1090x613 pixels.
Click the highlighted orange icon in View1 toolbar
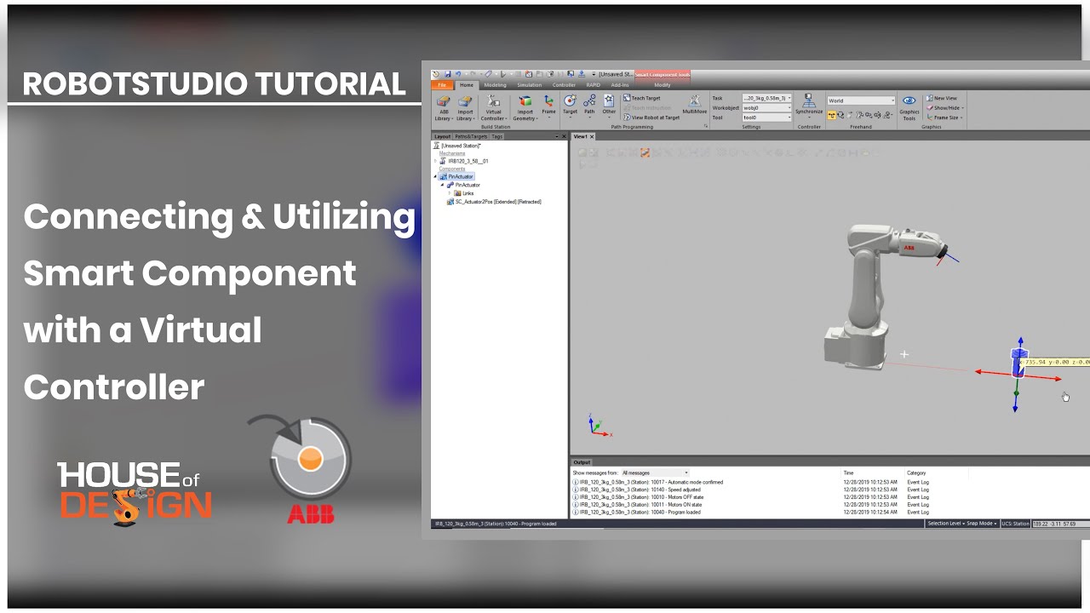645,153
